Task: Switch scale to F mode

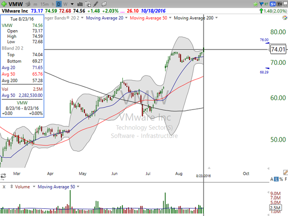Action: [286, 179]
